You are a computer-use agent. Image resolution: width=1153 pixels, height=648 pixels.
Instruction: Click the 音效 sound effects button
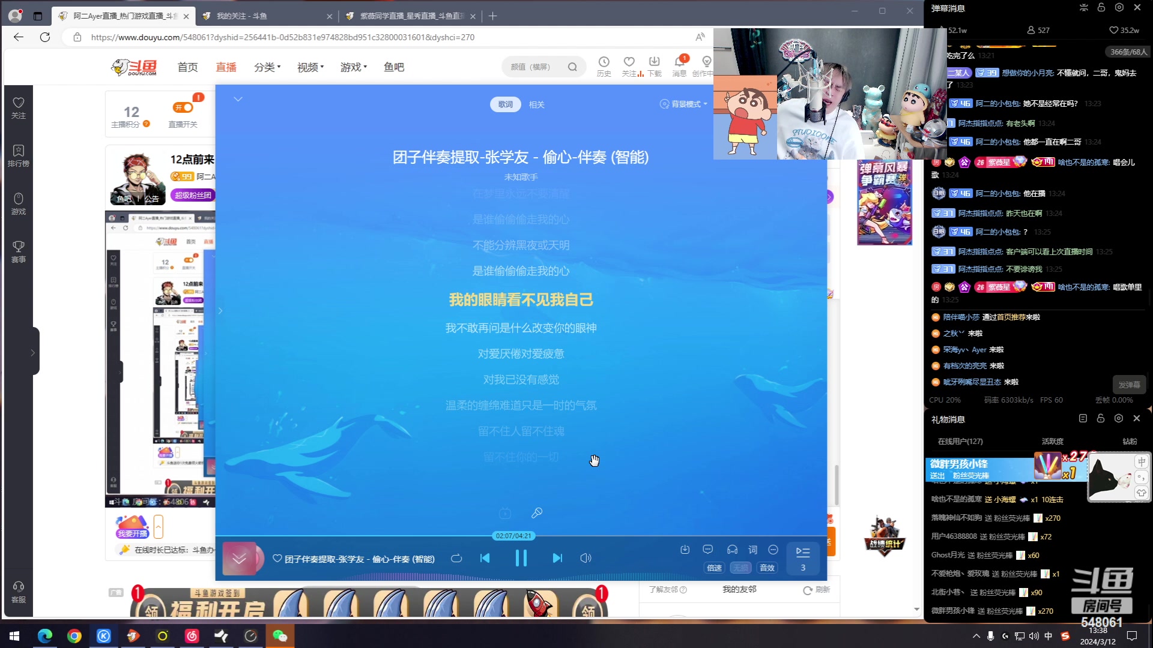click(x=767, y=568)
